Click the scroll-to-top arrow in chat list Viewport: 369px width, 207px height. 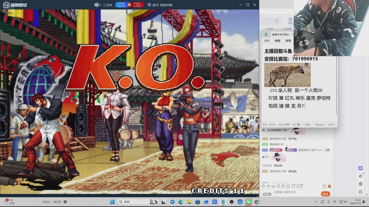(330, 178)
